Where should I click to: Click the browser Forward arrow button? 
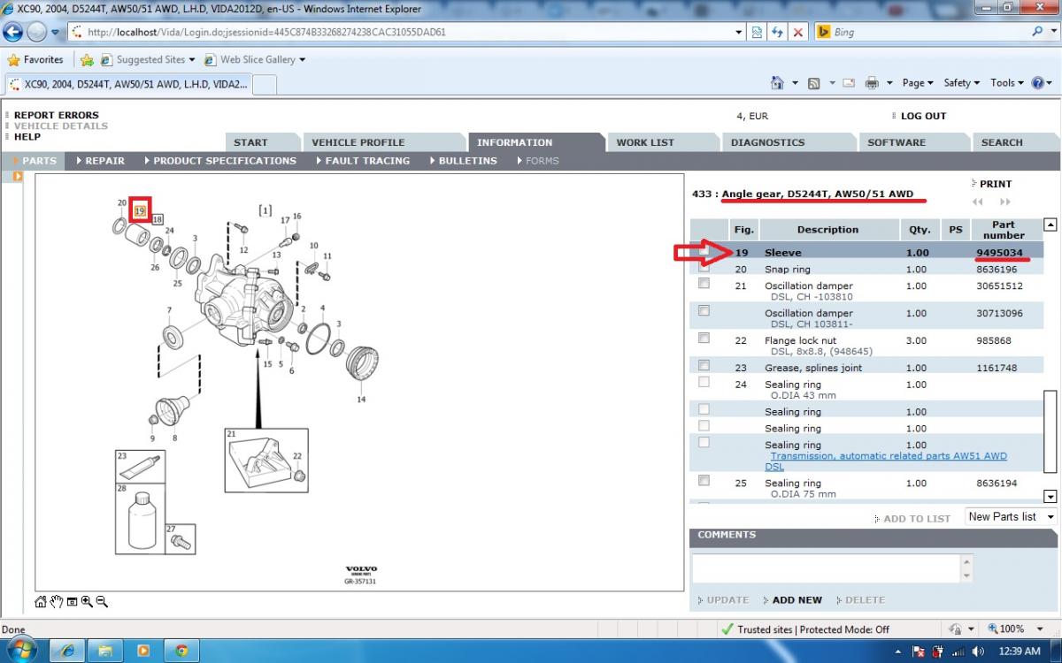[37, 32]
